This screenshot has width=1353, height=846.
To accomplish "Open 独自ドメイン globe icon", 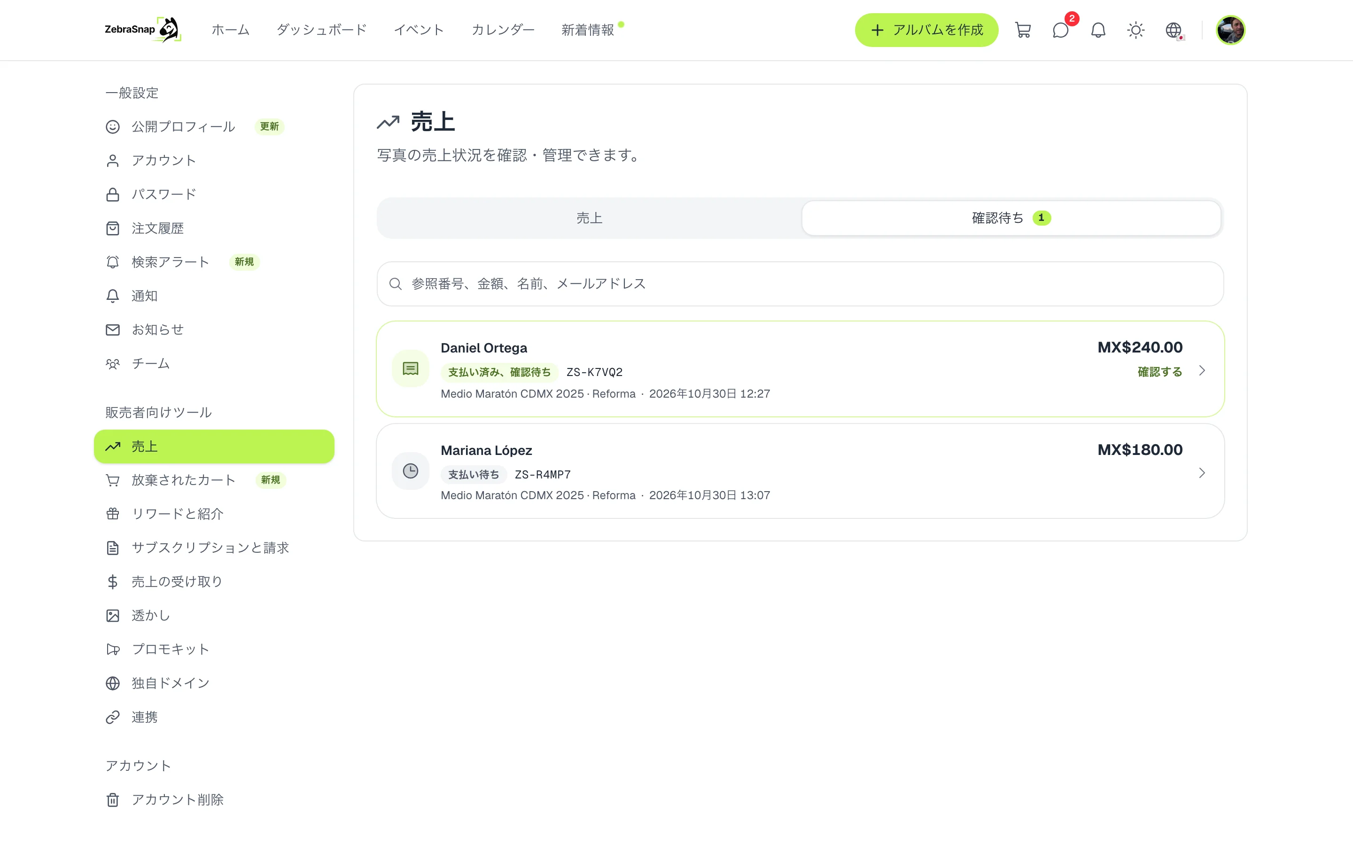I will click(x=113, y=683).
